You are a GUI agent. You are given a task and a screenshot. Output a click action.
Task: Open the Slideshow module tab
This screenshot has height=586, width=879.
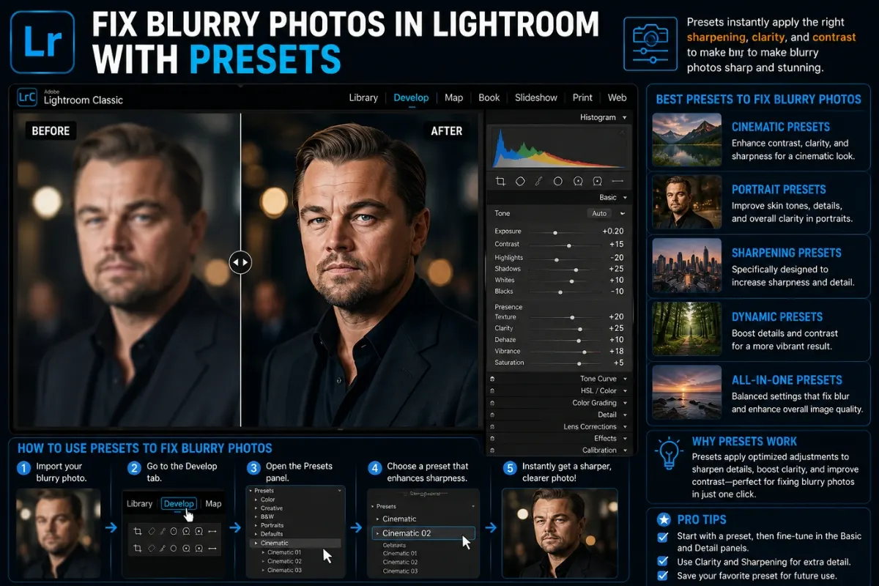click(x=536, y=97)
